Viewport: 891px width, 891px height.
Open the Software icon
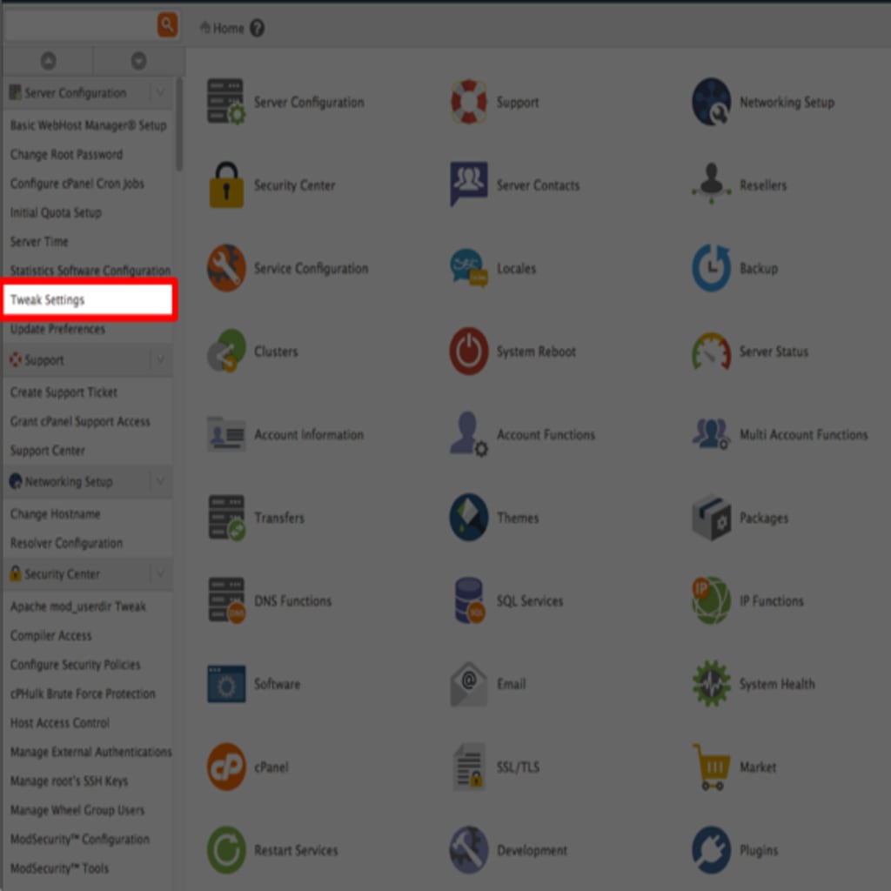pyautogui.click(x=226, y=684)
